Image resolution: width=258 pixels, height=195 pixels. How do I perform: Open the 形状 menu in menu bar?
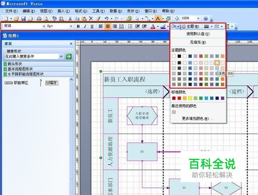coord(133,11)
